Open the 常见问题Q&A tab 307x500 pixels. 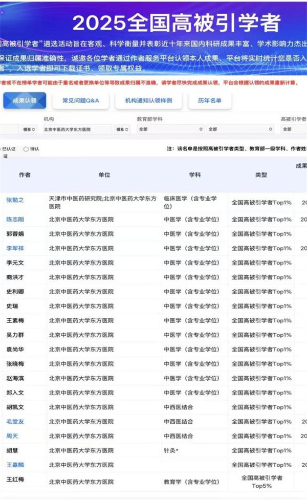click(80, 100)
